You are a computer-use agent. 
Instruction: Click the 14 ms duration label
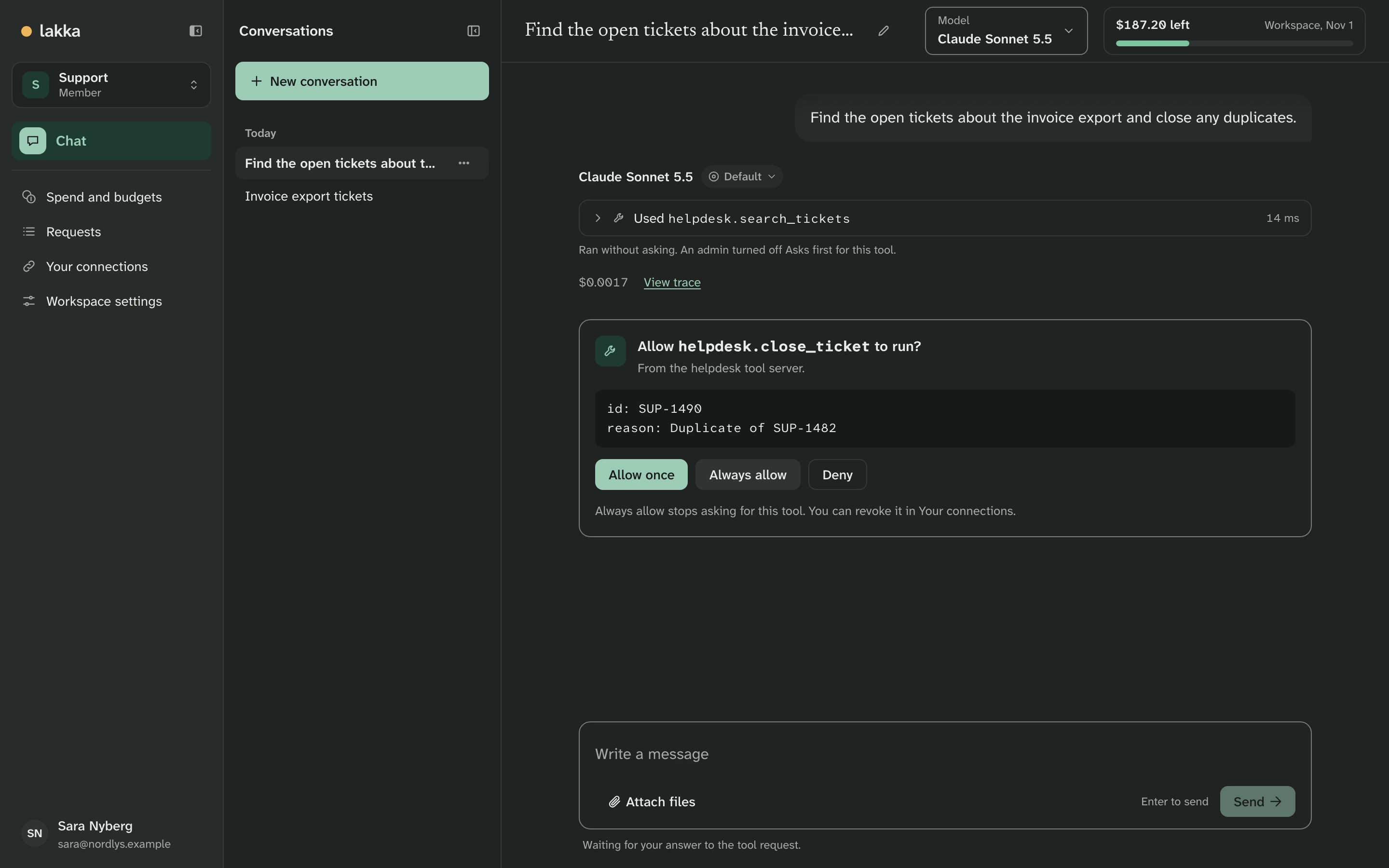coord(1282,218)
